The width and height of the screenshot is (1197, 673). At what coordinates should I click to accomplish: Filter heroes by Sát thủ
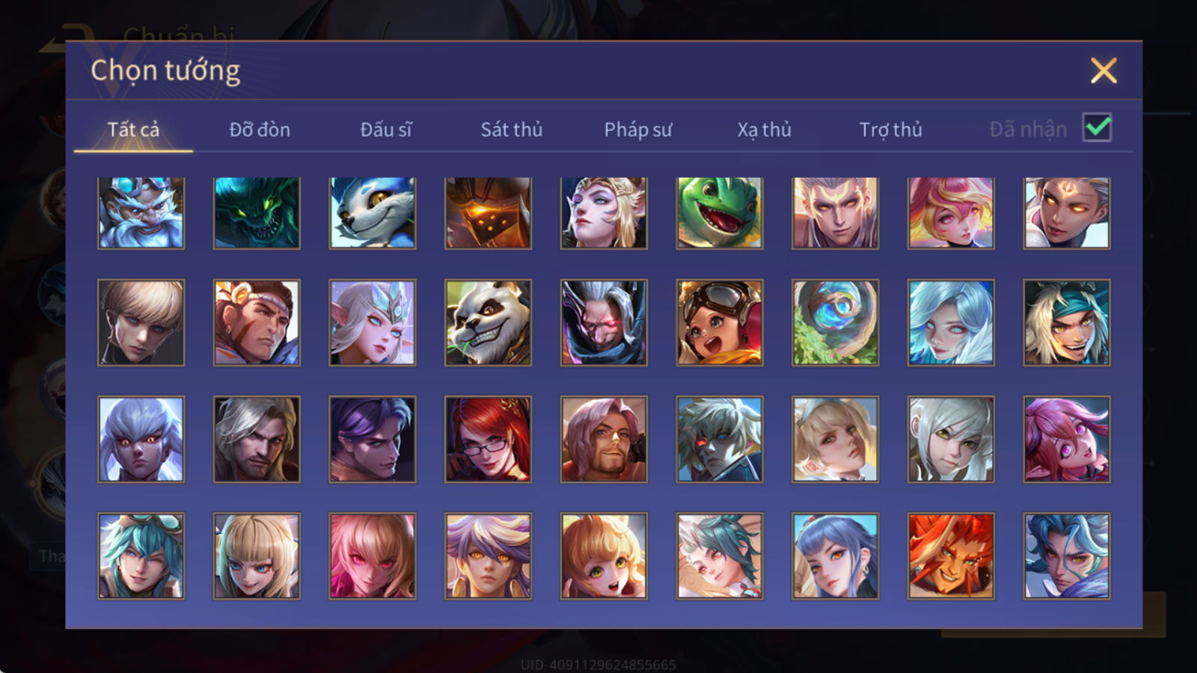(512, 129)
